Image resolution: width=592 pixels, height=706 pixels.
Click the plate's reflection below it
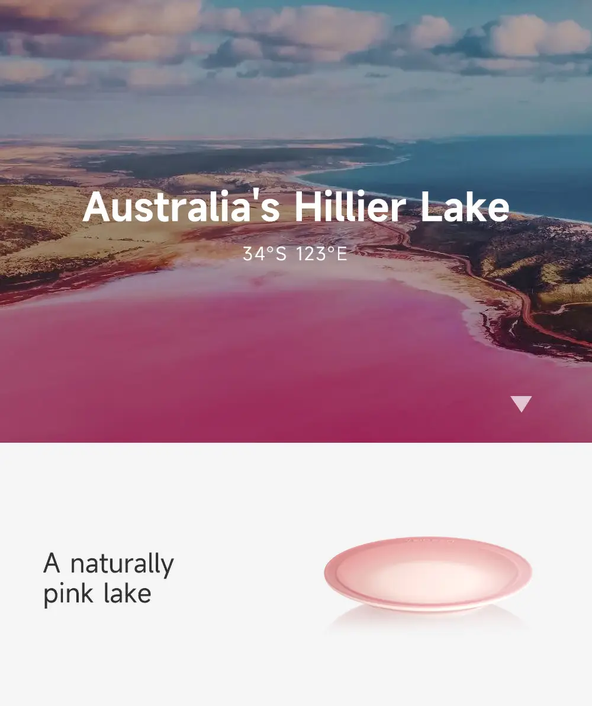point(428,621)
